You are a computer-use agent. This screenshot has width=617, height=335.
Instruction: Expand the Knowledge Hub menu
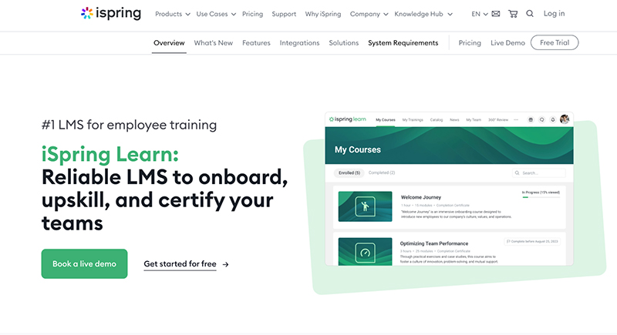pos(426,14)
